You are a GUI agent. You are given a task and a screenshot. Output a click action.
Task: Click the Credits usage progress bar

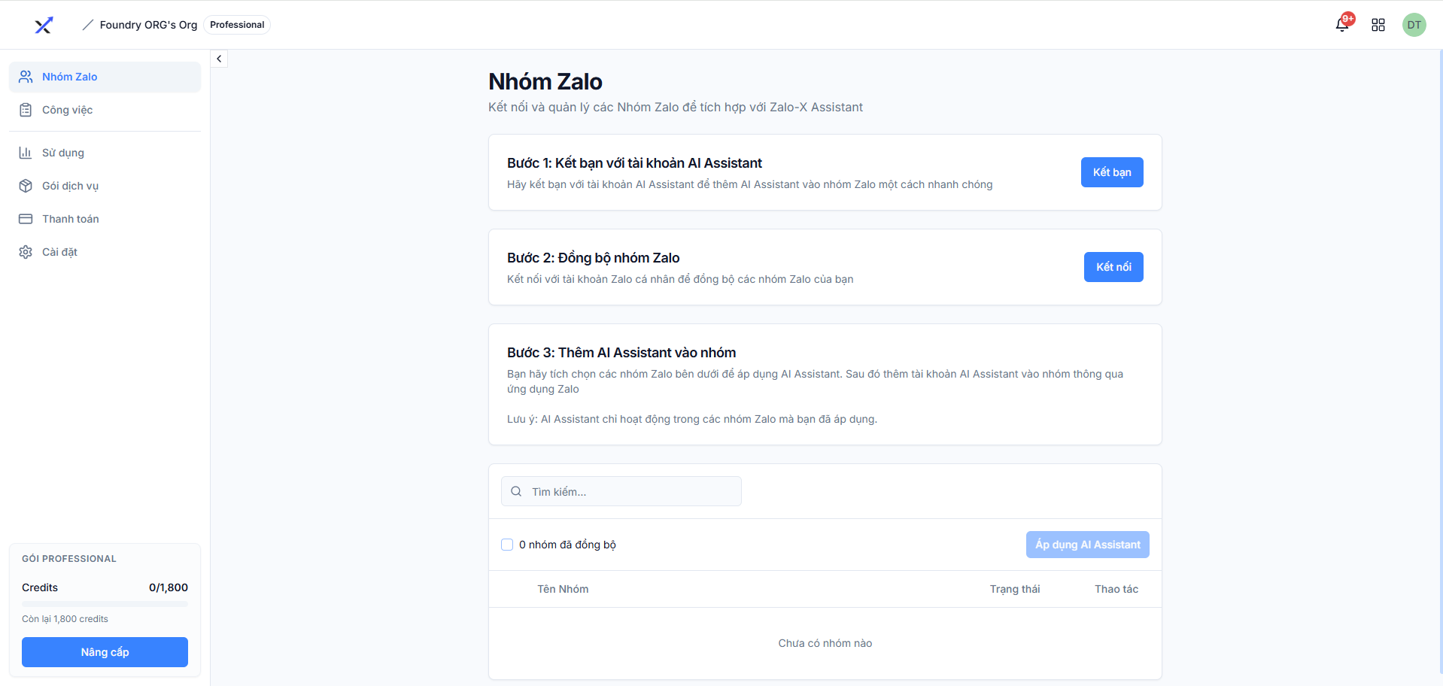105,603
